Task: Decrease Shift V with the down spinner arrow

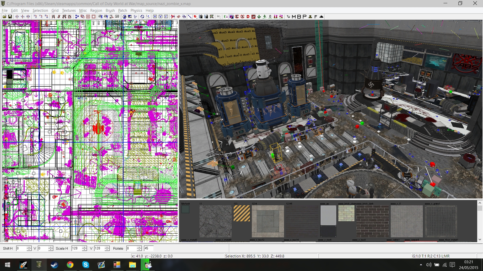Action: click(51, 250)
